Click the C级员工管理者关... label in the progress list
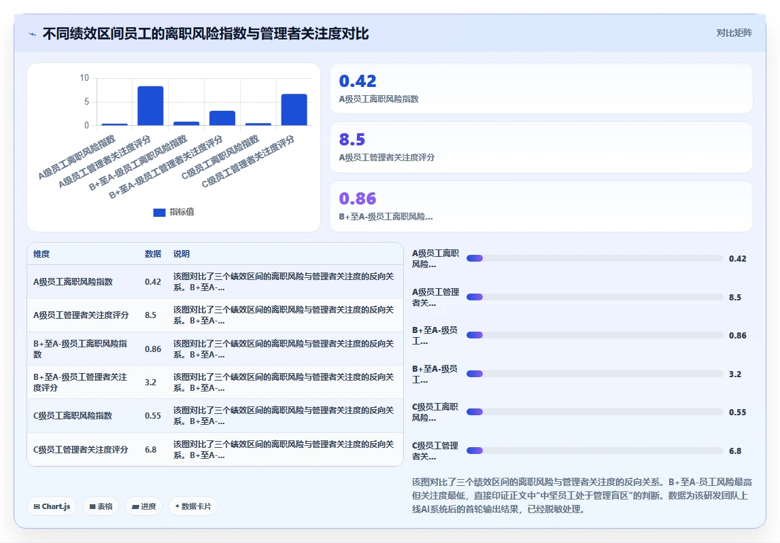 pos(435,451)
